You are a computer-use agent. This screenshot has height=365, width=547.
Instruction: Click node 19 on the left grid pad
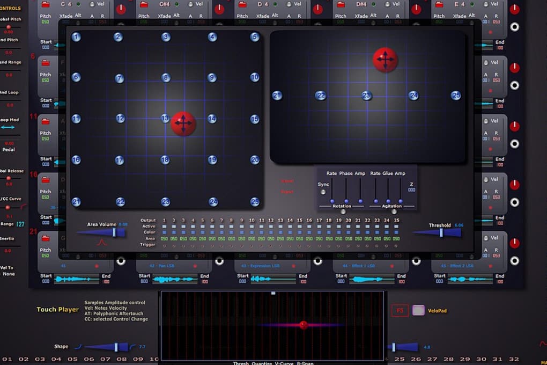tap(212, 160)
